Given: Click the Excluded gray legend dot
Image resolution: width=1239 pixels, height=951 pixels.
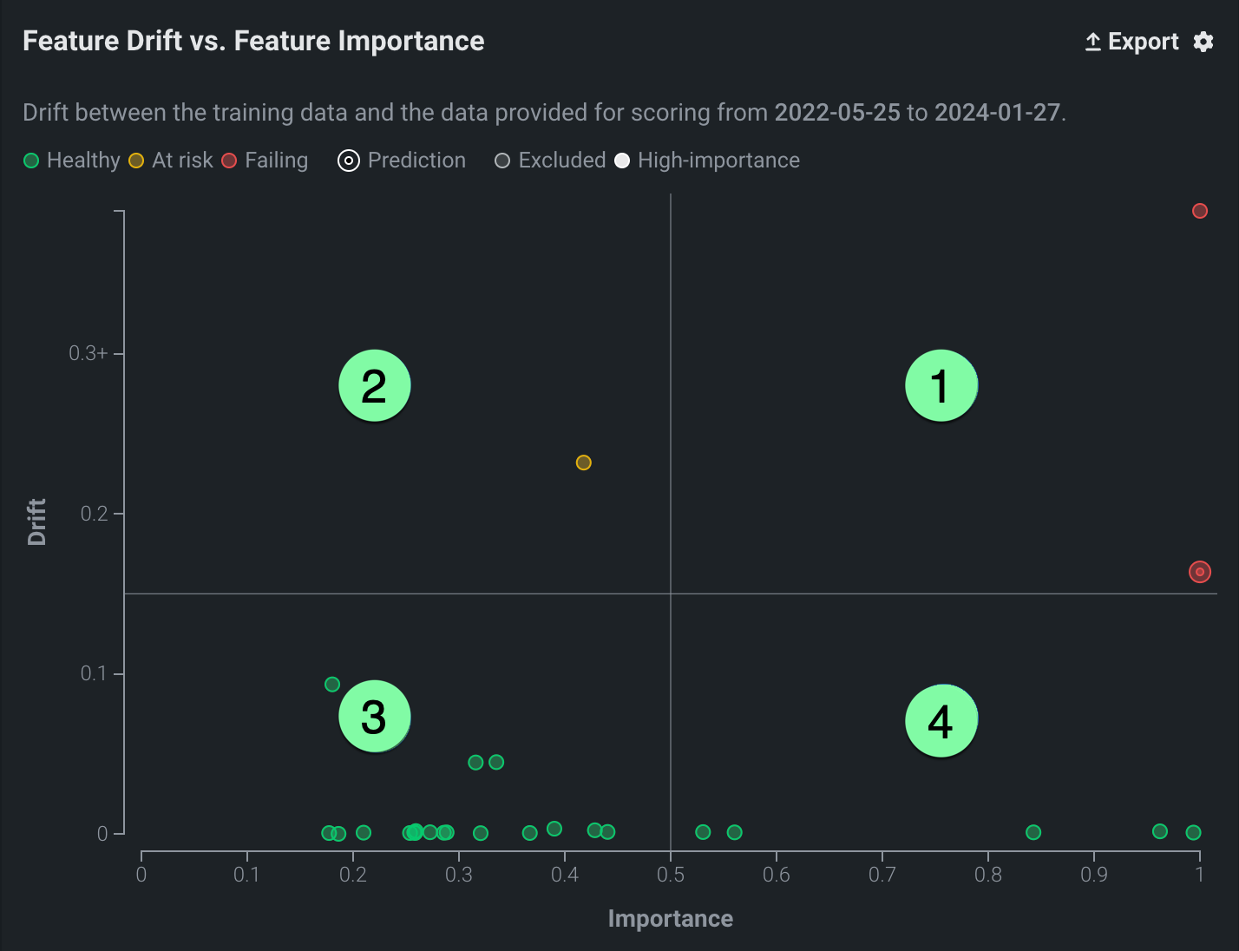Looking at the screenshot, I should 501,161.
